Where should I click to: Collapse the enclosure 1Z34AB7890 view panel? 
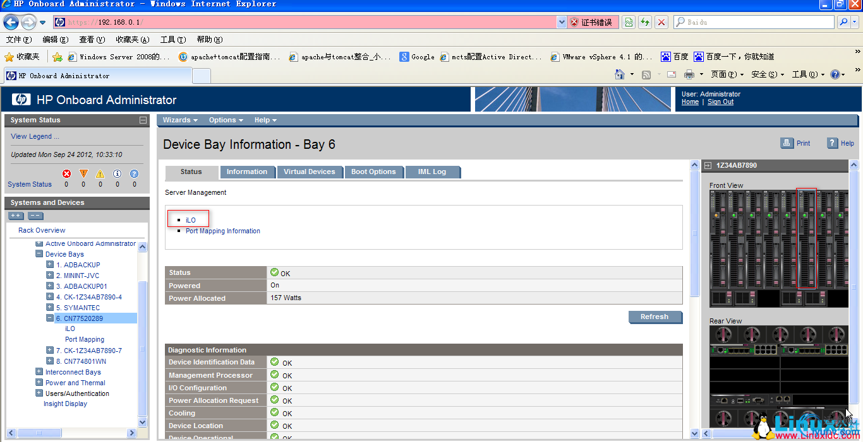click(708, 165)
